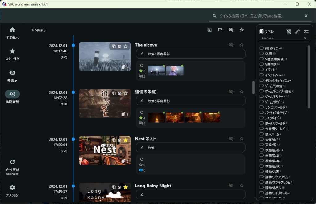Click the label panel scrollbar

point(309,77)
